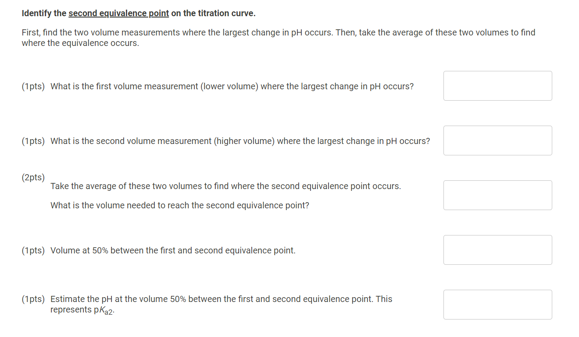Viewport: 579px width, 337px height.
Task: Click the (1pts) label for the pKa2 question
Action: [x=33, y=299]
